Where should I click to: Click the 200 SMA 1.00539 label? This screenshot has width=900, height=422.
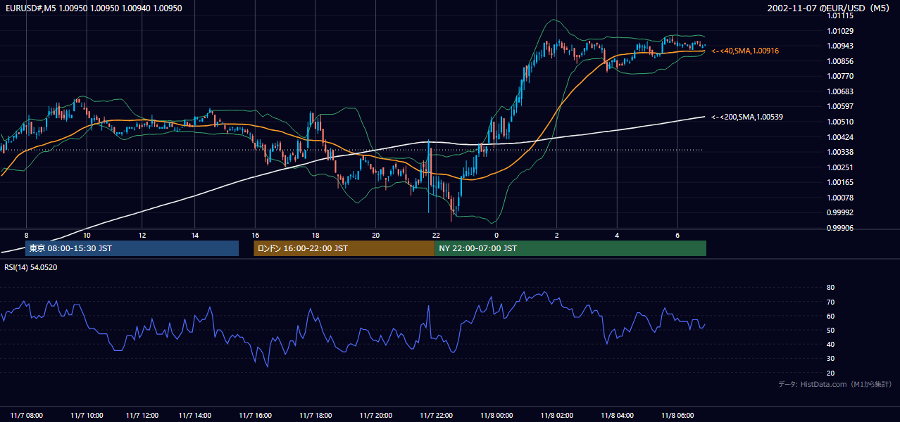(747, 117)
